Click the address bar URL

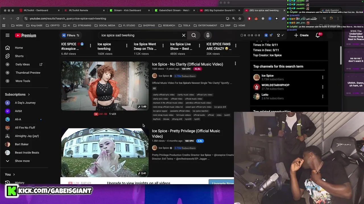pyautogui.click(x=68, y=18)
